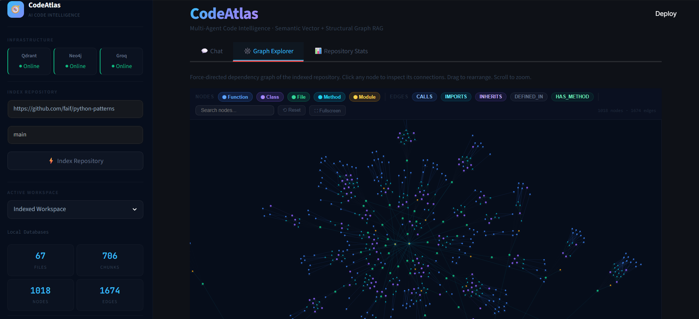Click the Deploy button
This screenshot has width=699, height=319.
tap(666, 14)
